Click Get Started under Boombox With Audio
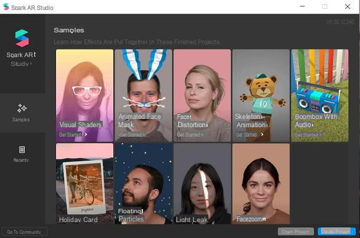The width and height of the screenshot is (360, 238). point(308,135)
